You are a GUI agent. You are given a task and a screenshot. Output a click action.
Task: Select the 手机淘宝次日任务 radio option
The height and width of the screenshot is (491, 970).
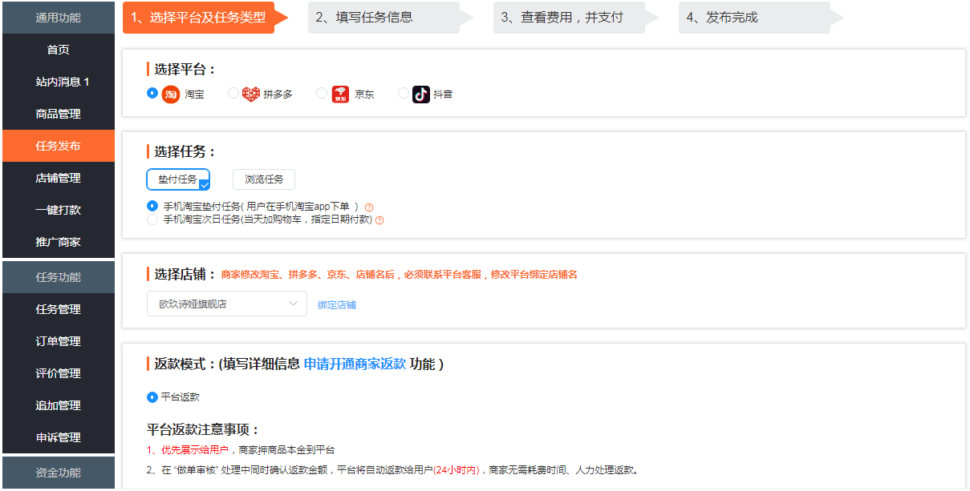pos(152,219)
